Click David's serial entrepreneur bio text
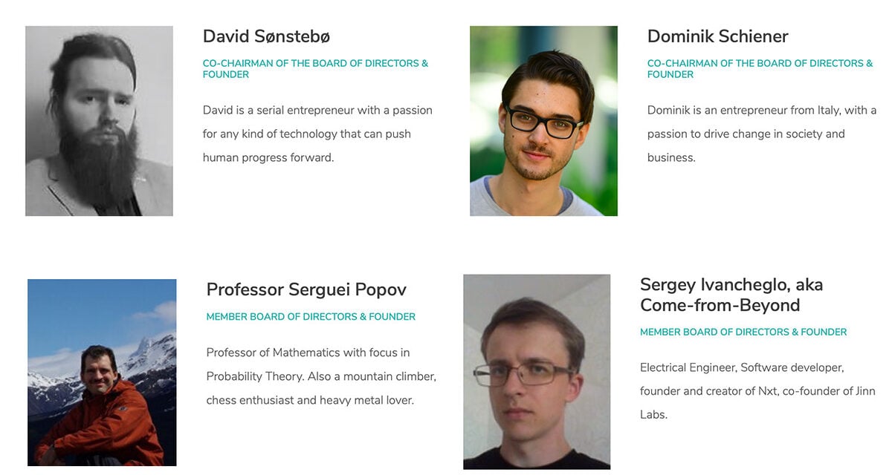892x475 pixels. [x=318, y=134]
